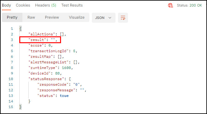Screen dimensions: 207x114
Task: Click line number 1 in gutter
Action: point(12,29)
